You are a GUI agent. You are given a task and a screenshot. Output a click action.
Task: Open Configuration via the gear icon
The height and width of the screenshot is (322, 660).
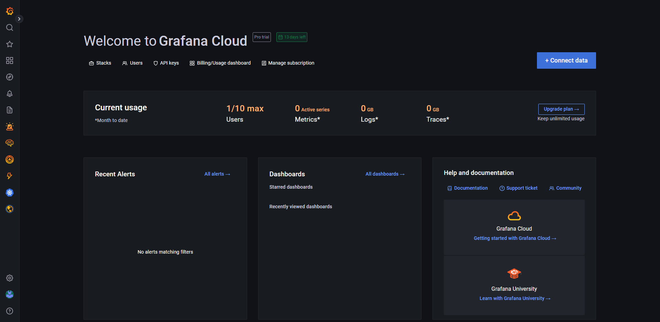10,278
